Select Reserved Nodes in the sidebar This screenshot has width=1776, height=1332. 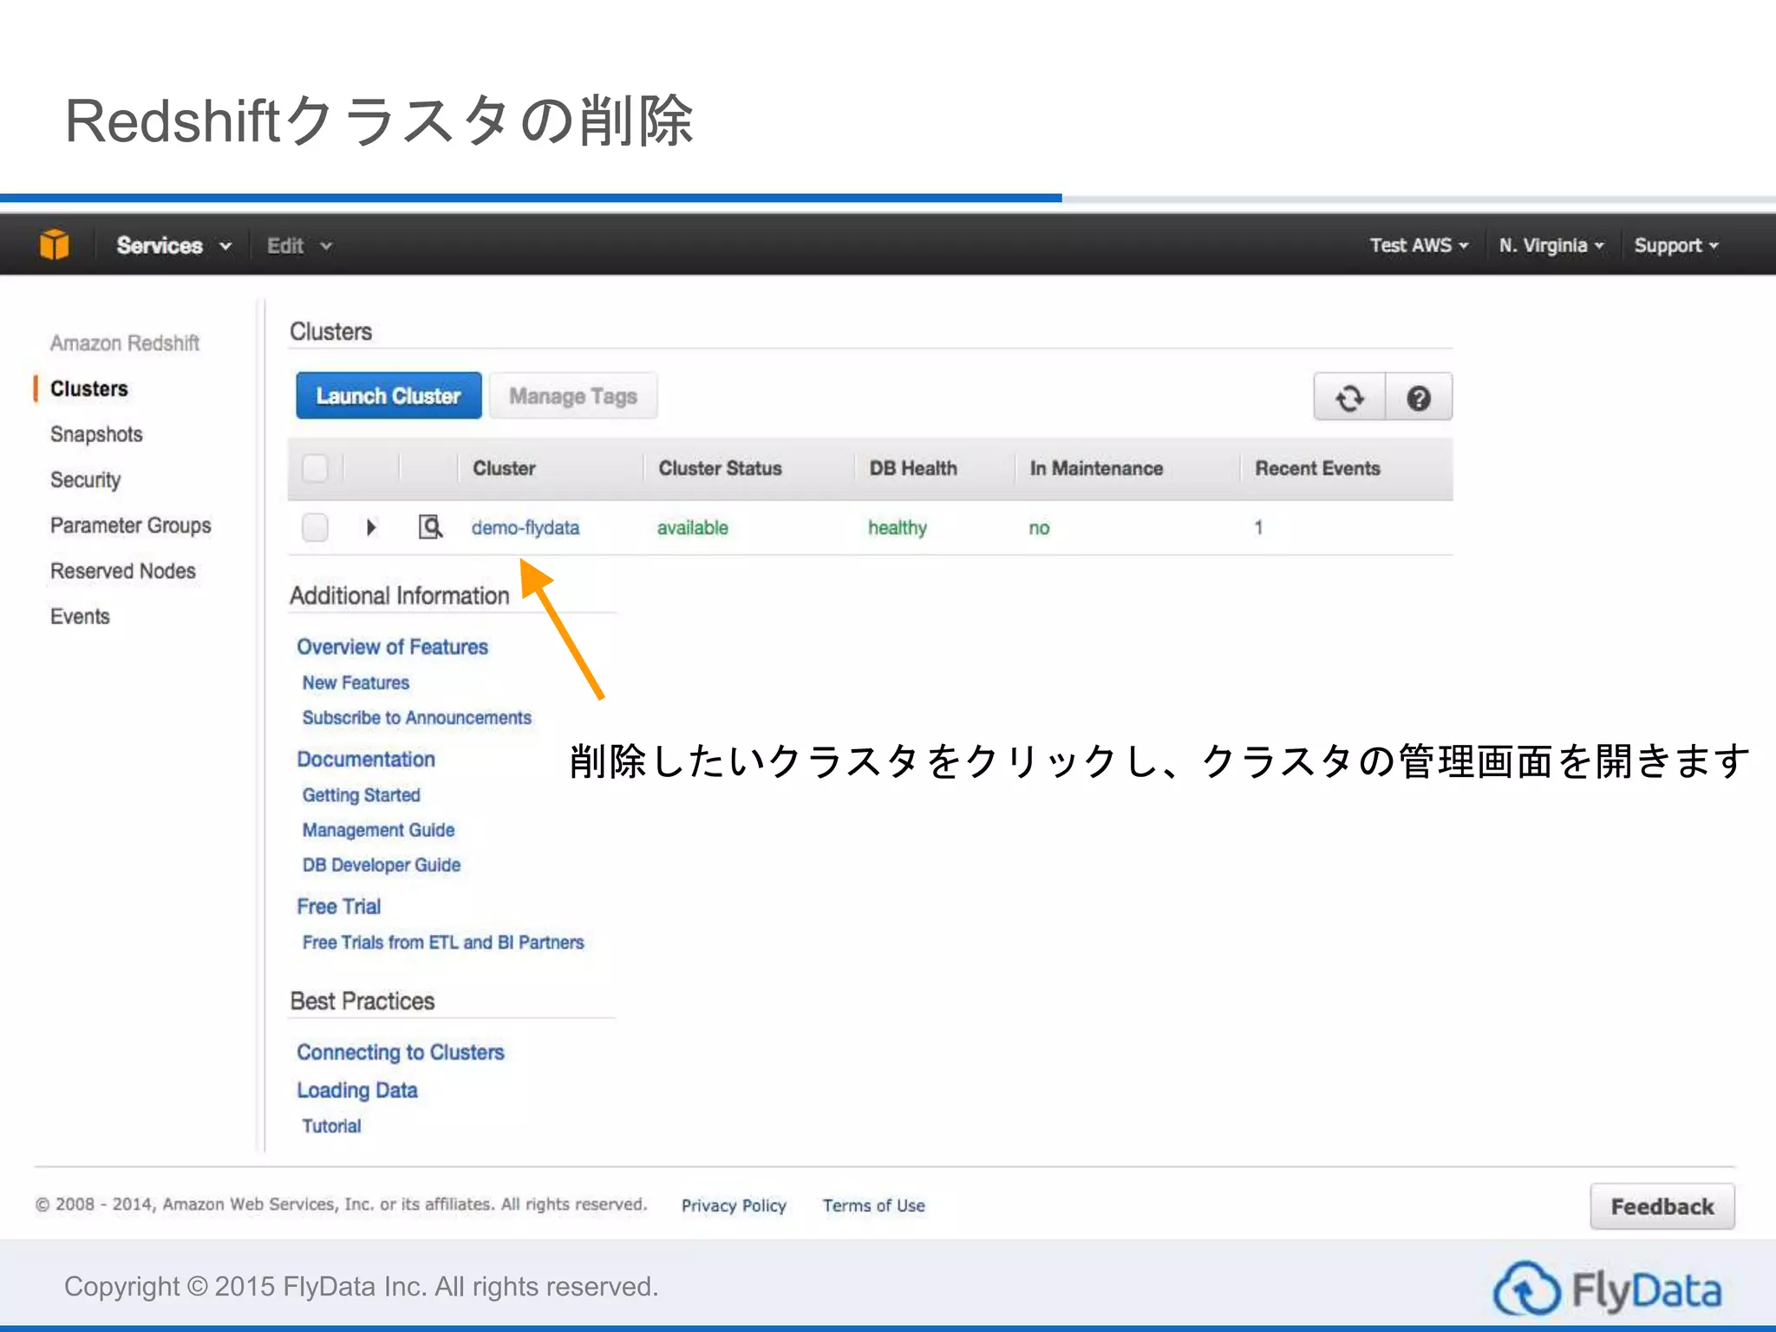pos(122,571)
